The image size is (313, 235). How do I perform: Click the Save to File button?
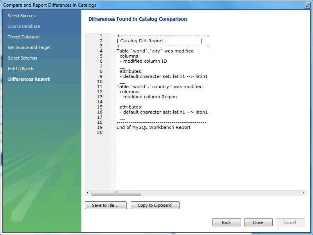point(106,205)
